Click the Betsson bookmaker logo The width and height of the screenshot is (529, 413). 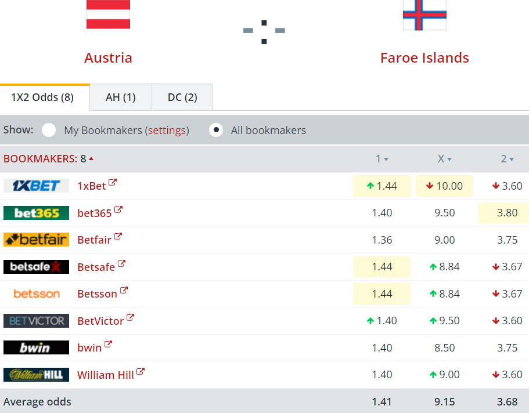pos(36,294)
